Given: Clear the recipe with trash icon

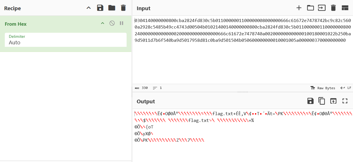Looking at the screenshot, I should (x=123, y=8).
